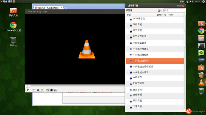Screen dimensions: 206x115
Task: Click VLC cone icon in dock
Action: [x=201, y=82]
